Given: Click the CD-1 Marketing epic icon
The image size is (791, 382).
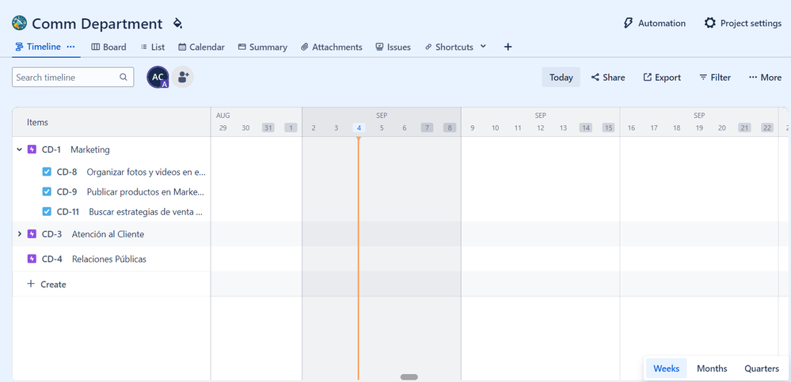Looking at the screenshot, I should 32,149.
